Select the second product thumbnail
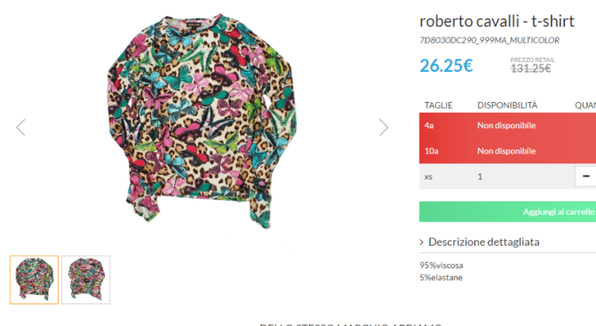Viewport: 596px width, 326px height. pos(86,280)
